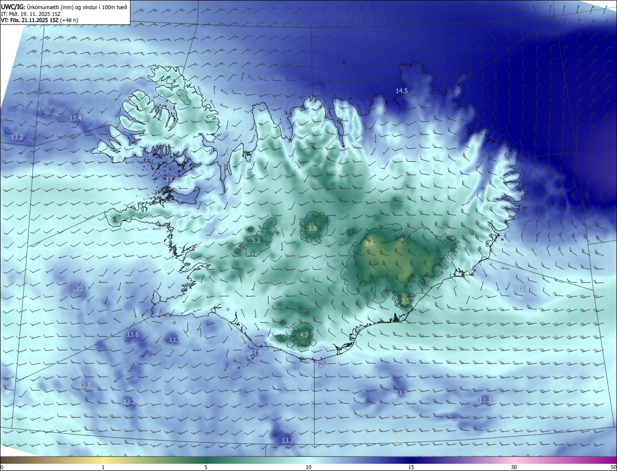617x471 pixels.
Task: Click the legend label '30' on the color scale
Action: click(514, 468)
